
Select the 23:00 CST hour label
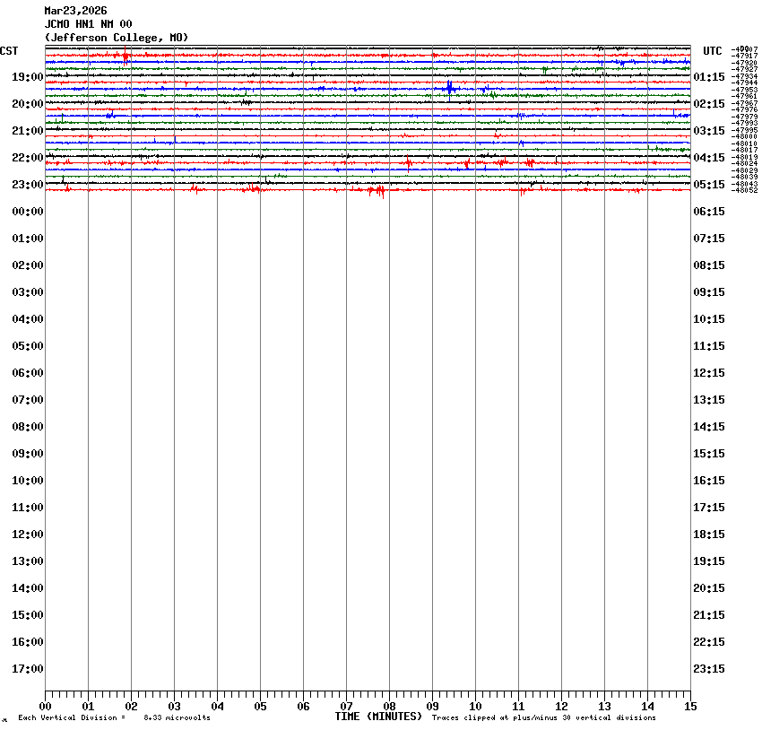tap(28, 185)
